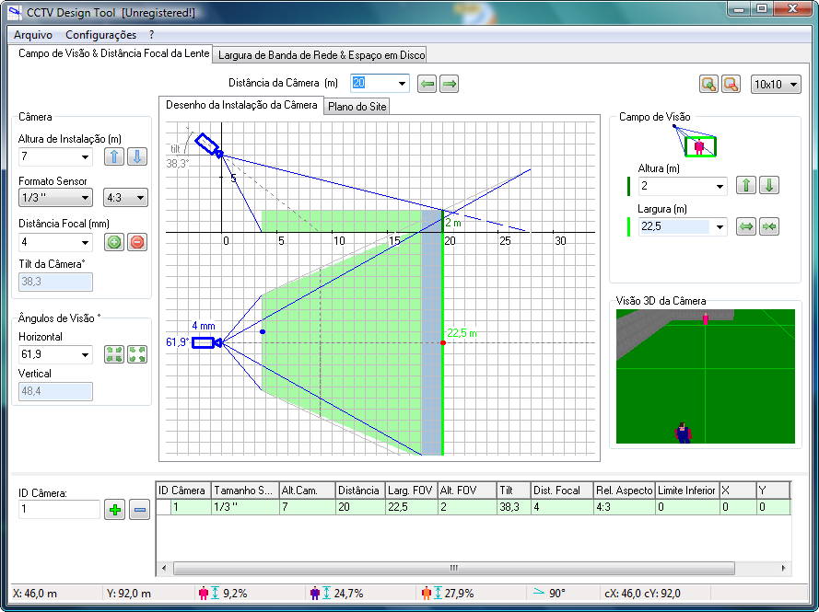Open Largura de Banda de Rede tab
The width and height of the screenshot is (819, 612).
pos(320,55)
